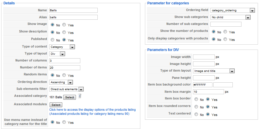Open the Type of content dropdown
This screenshot has width=260, height=129.
(x=62, y=47)
